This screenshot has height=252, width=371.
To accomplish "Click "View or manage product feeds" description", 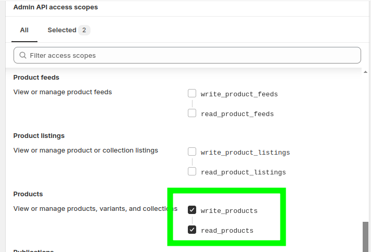I will (62, 92).
